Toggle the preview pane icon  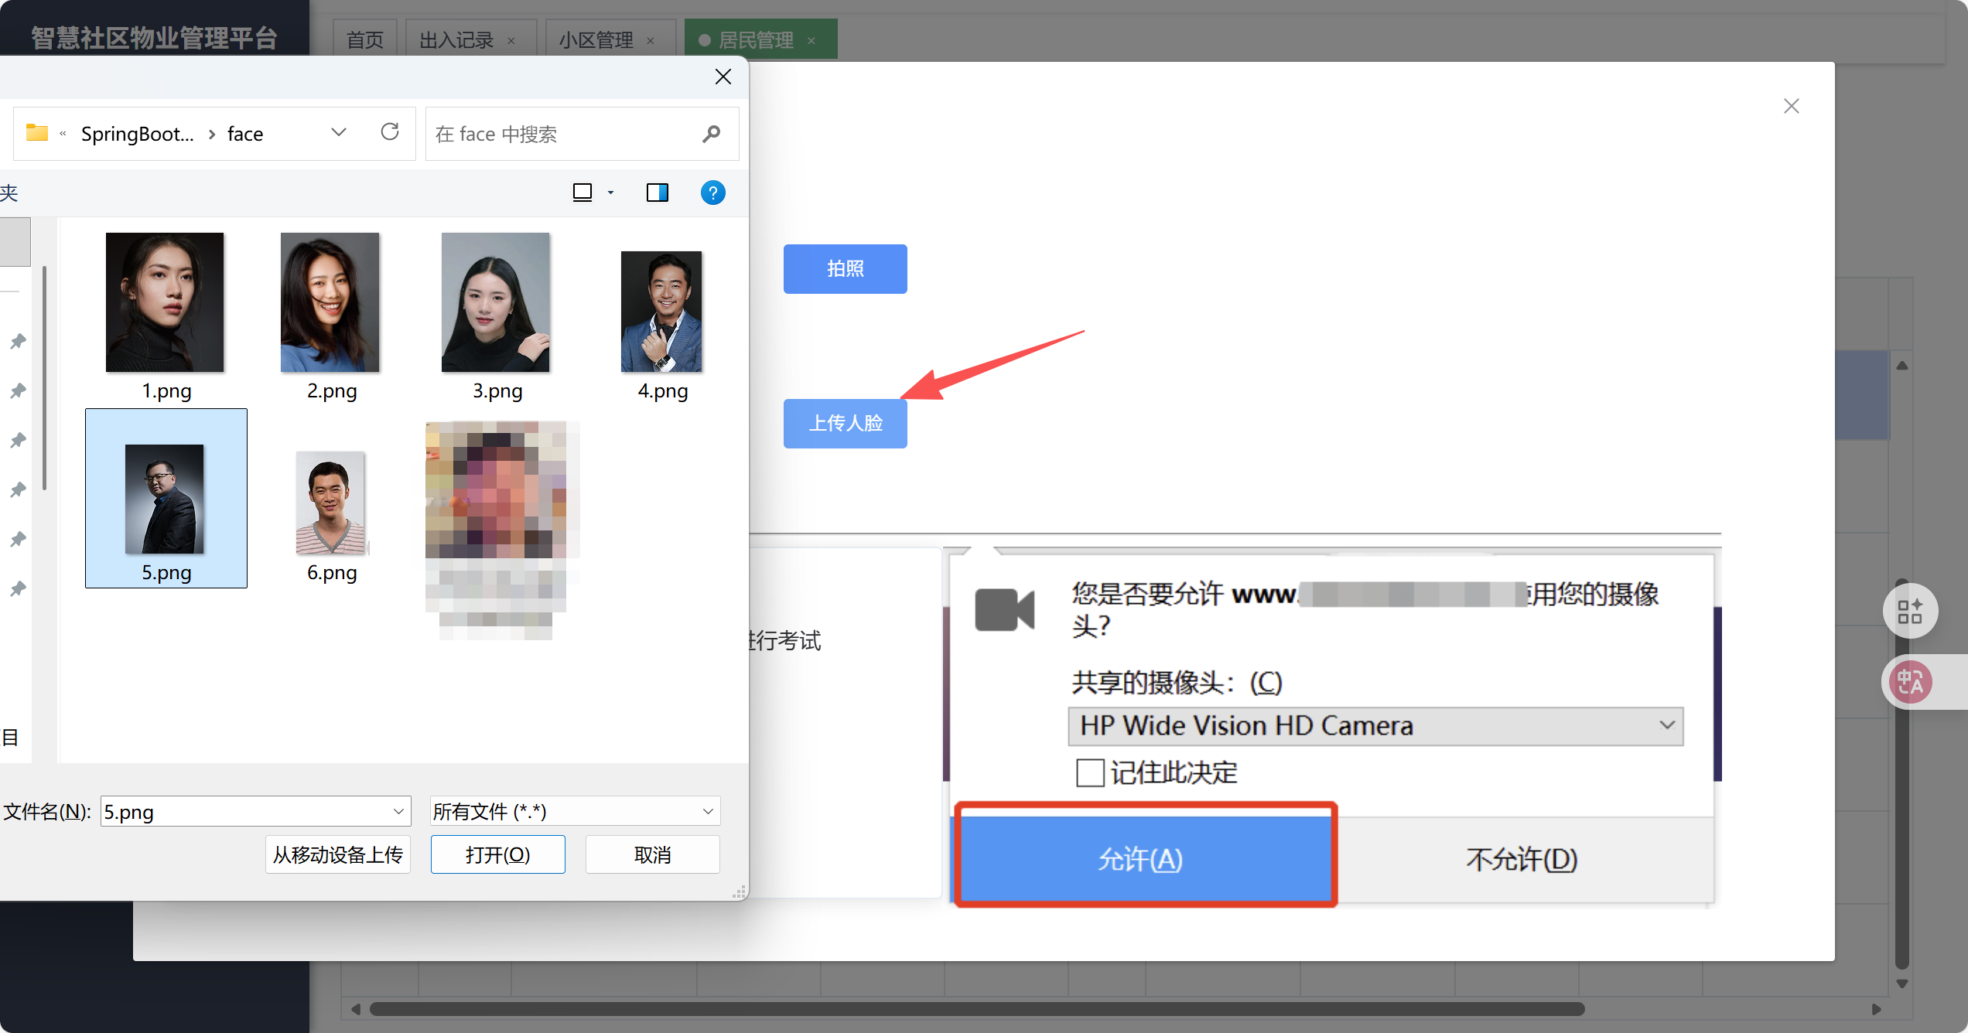657,193
